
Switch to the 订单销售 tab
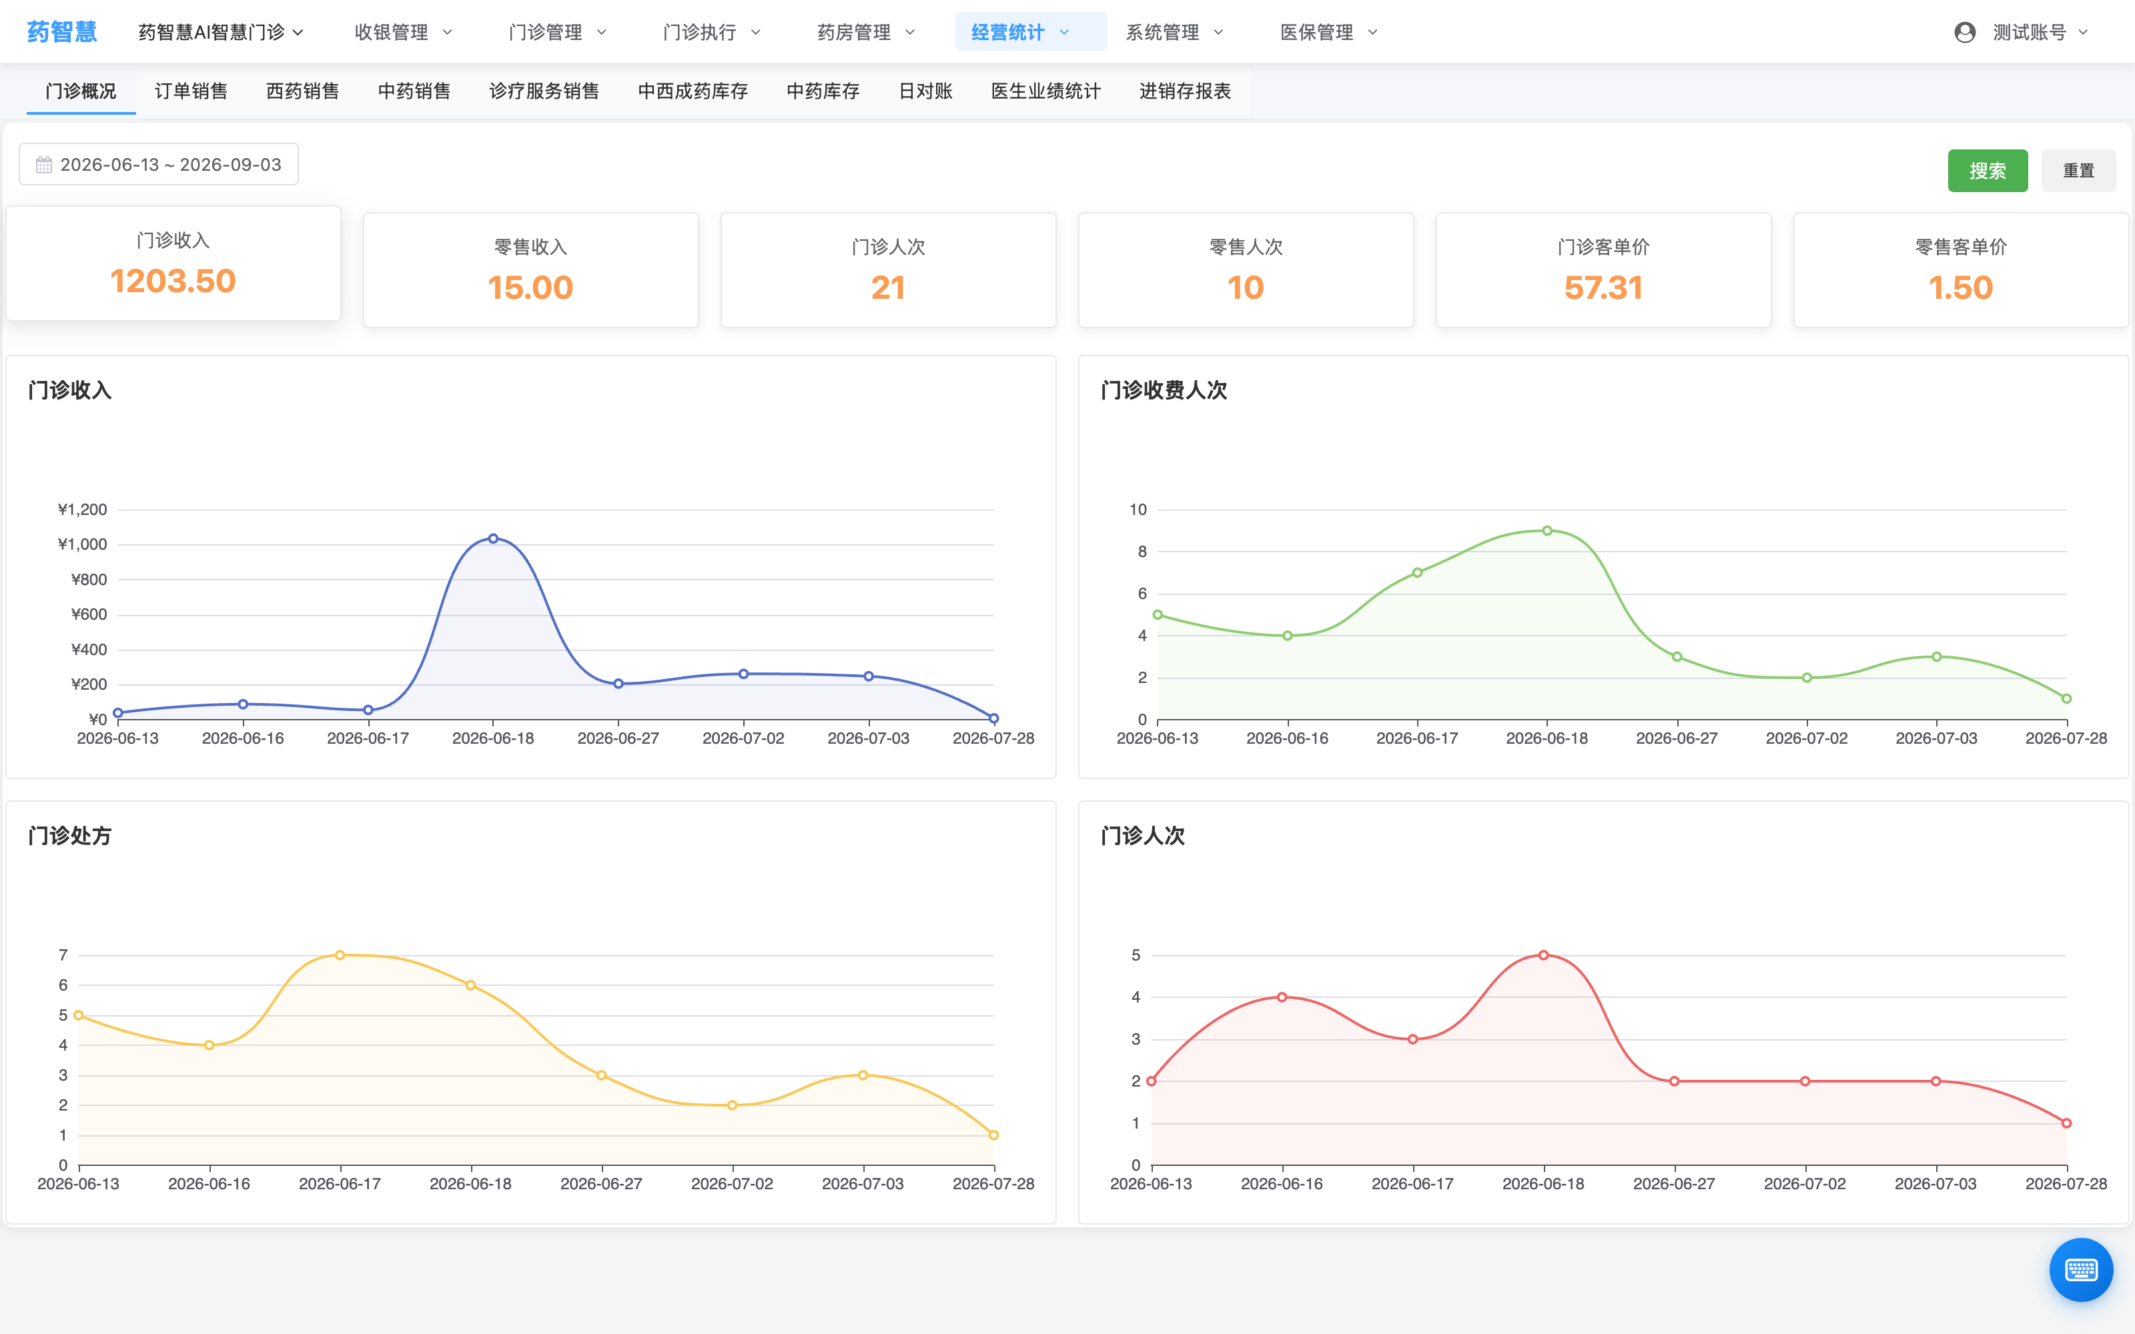coord(191,91)
